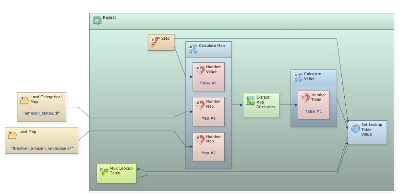Click the Map #2 label
Image resolution: width=400 pixels, height=195 pixels.
(208, 153)
